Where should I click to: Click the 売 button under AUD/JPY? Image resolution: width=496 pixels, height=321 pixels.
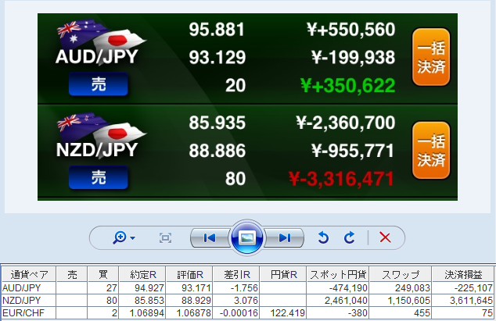tap(99, 84)
